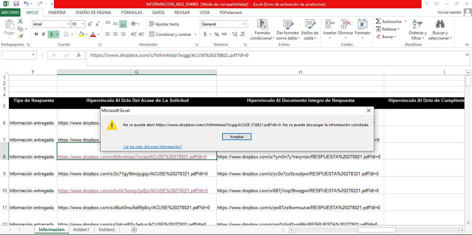
Task: Click the Undo arrow icon
Action: 26,4
